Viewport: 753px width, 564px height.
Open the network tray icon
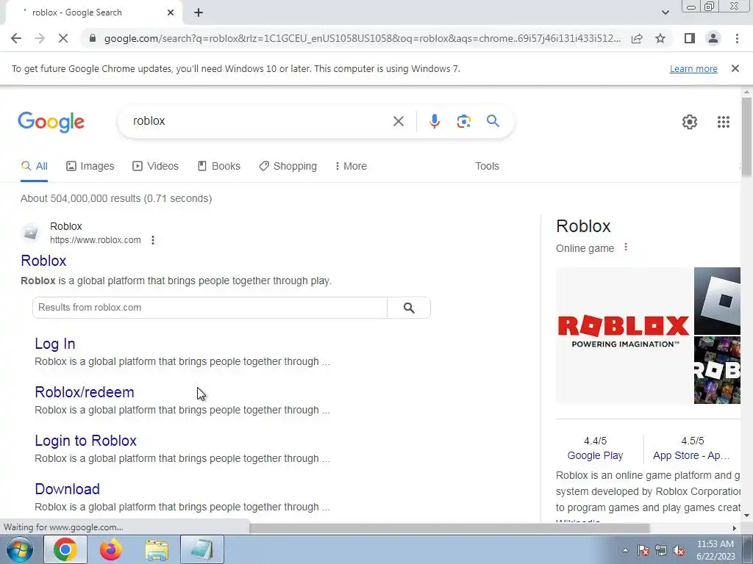point(661,550)
